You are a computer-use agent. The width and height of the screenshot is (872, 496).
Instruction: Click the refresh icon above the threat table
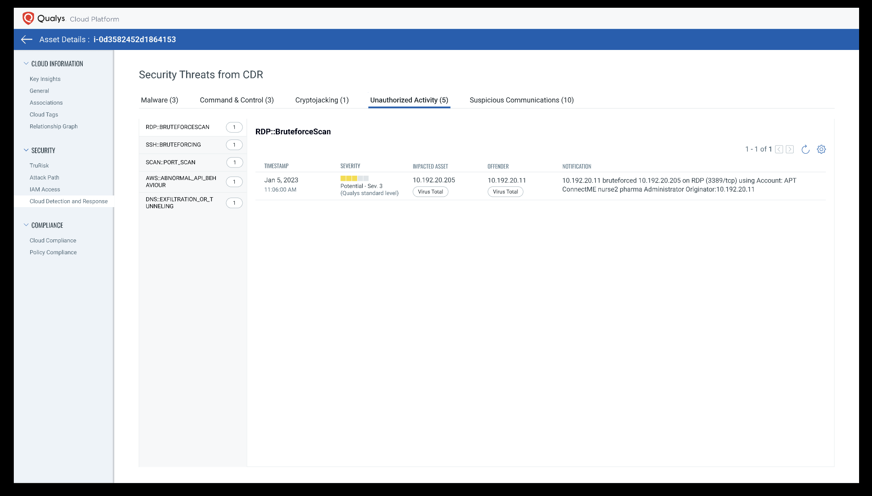click(x=806, y=149)
